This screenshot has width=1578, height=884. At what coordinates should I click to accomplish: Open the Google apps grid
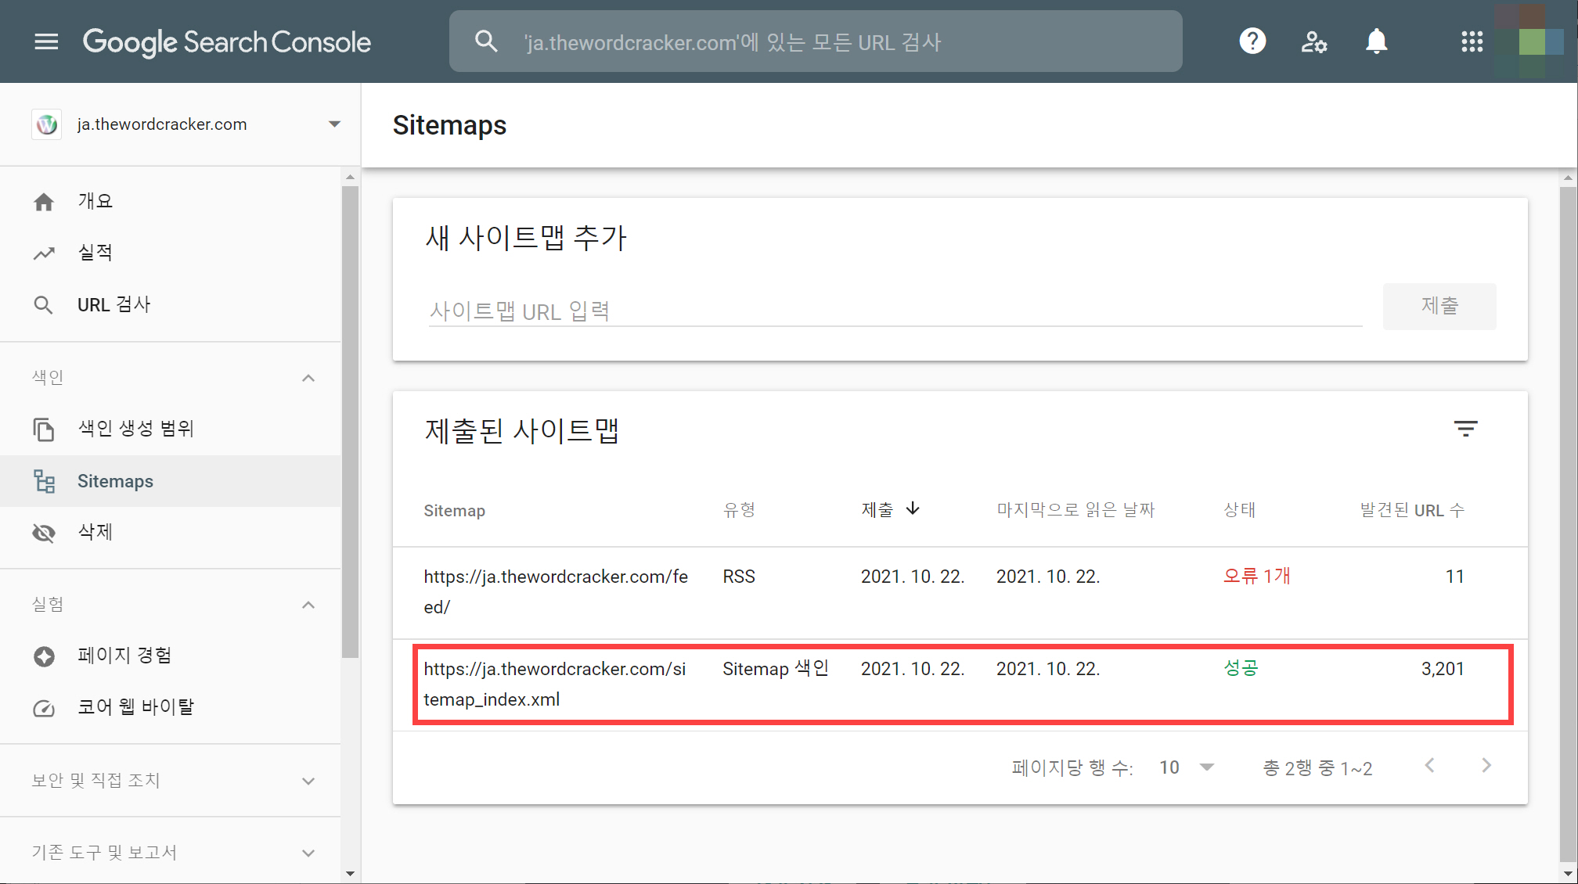[x=1472, y=41]
